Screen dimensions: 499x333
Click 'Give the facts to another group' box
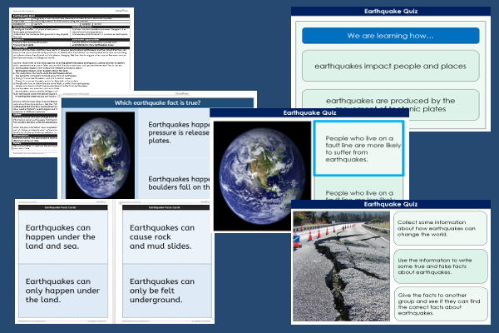pos(441,304)
